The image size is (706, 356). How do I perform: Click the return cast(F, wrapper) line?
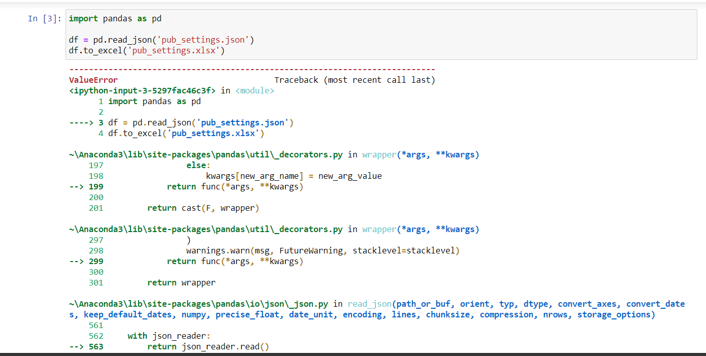click(203, 208)
